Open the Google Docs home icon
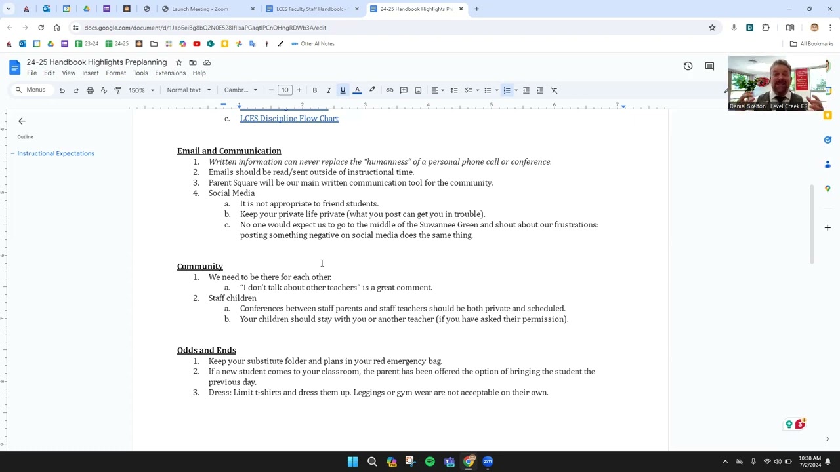Image resolution: width=840 pixels, height=472 pixels. pyautogui.click(x=14, y=67)
